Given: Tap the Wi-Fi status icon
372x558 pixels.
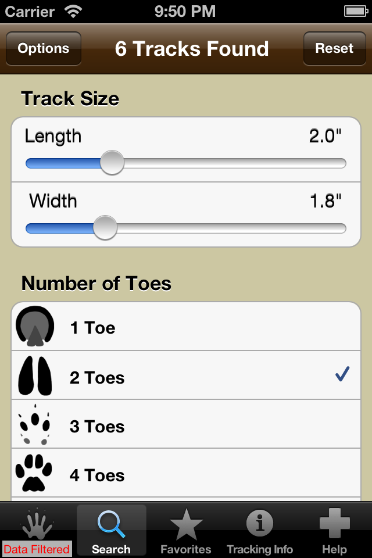Looking at the screenshot, I should pyautogui.click(x=73, y=12).
